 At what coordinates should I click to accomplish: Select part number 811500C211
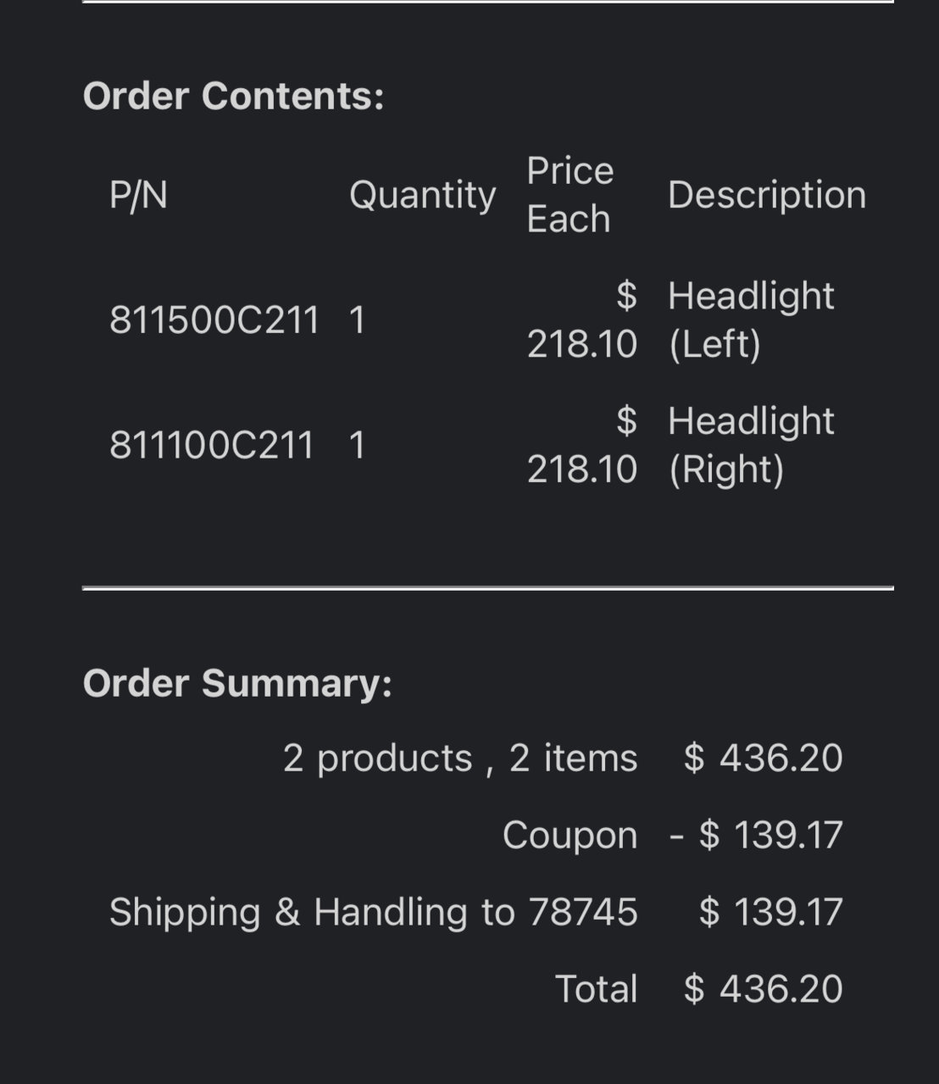click(x=214, y=320)
